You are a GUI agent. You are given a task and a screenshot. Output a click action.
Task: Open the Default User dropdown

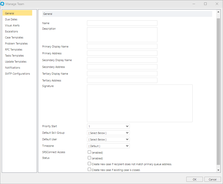click(x=108, y=139)
